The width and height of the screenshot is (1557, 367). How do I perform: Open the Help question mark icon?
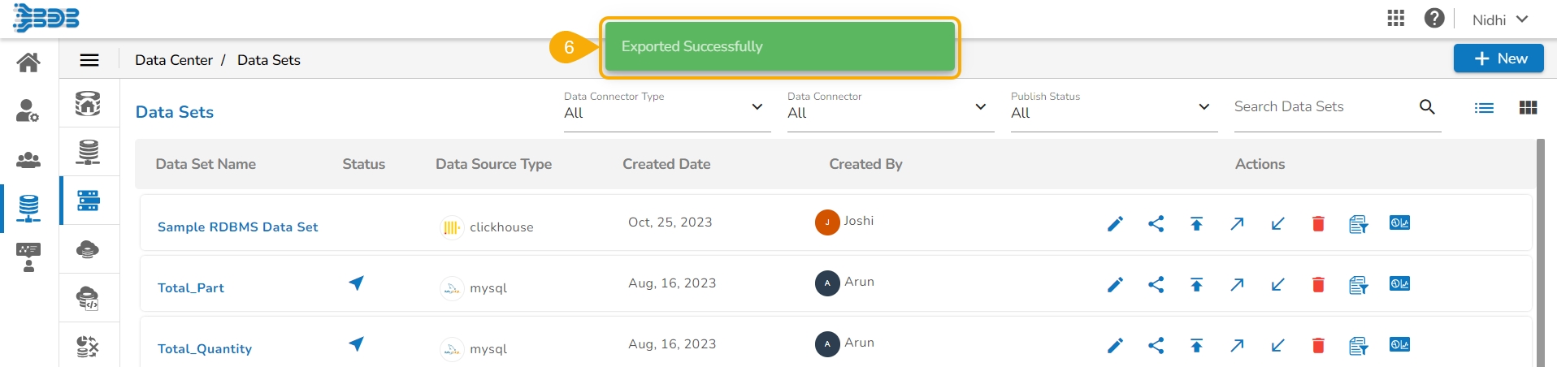click(1434, 18)
